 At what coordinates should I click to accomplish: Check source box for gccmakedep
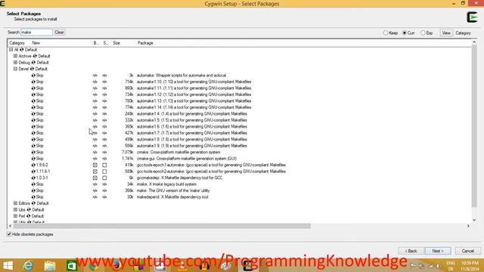click(x=104, y=178)
